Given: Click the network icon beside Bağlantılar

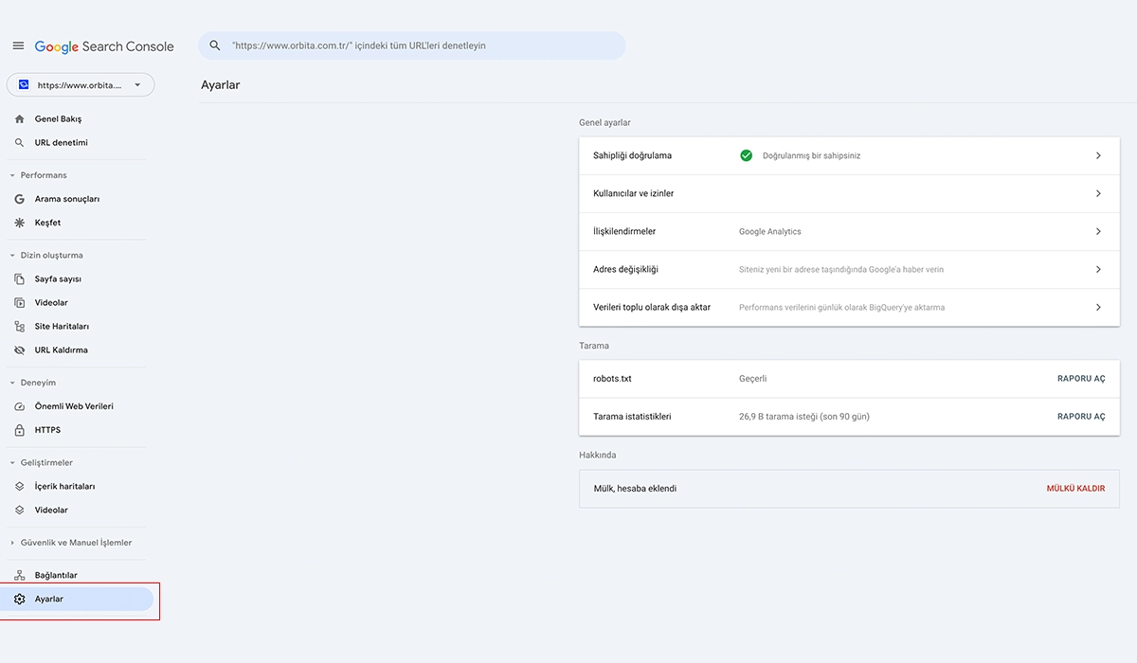Looking at the screenshot, I should tap(20, 576).
